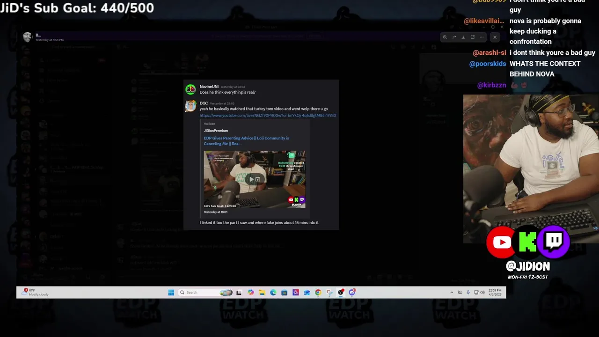Open File Explorer from the taskbar
The height and width of the screenshot is (337, 599).
[x=262, y=293]
